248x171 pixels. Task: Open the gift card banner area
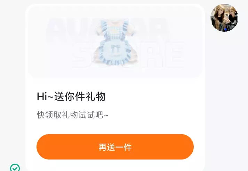point(115,41)
